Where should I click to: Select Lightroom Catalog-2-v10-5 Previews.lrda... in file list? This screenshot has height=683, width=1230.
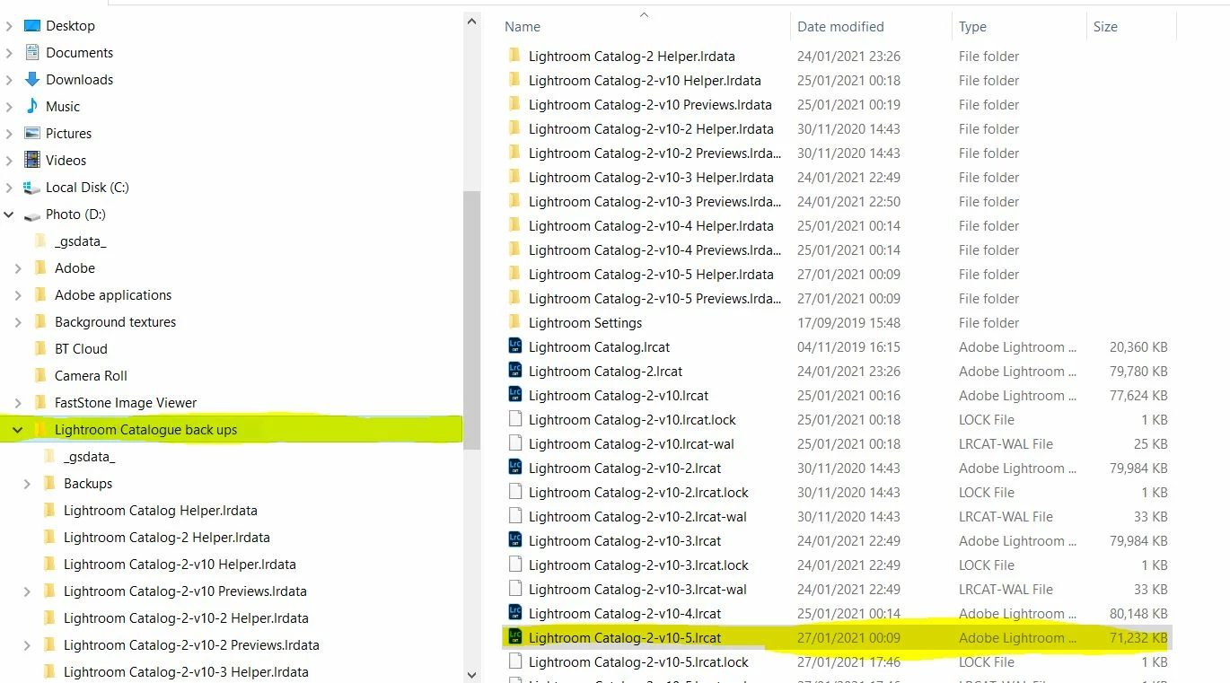coord(655,298)
